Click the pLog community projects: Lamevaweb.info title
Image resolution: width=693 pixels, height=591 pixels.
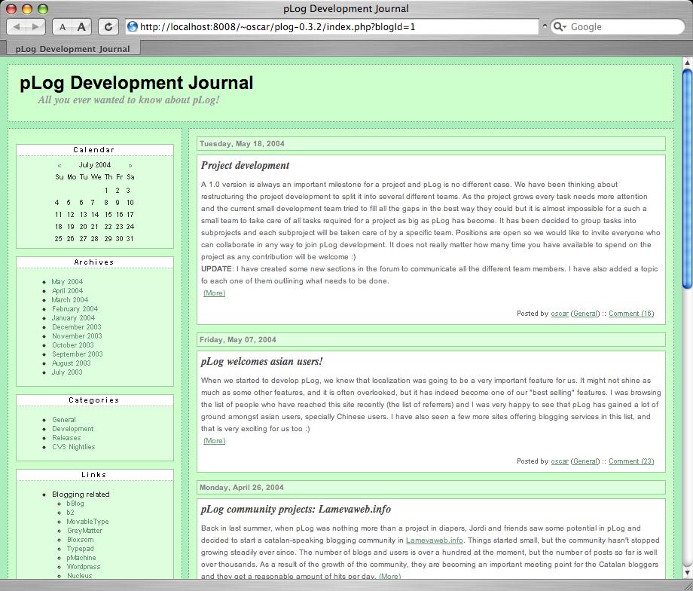296,509
